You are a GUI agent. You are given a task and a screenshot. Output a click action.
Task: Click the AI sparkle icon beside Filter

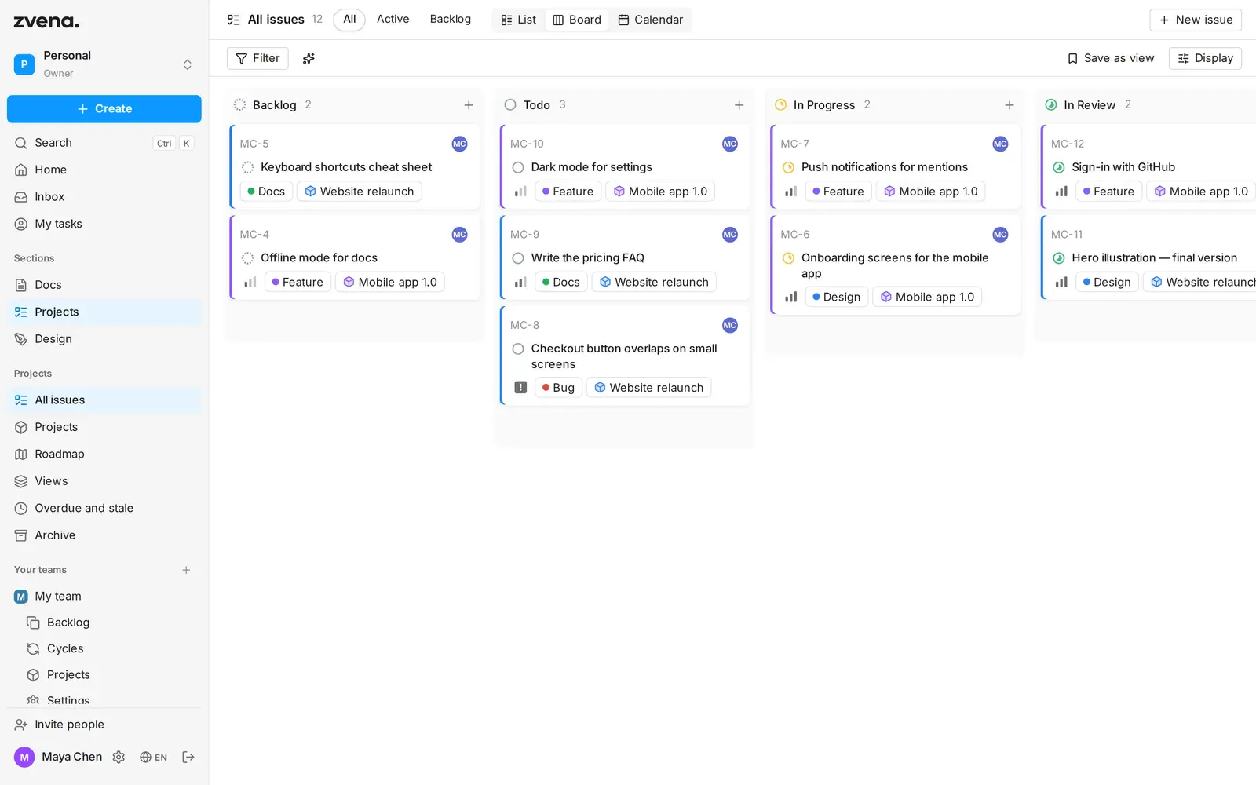pos(309,58)
